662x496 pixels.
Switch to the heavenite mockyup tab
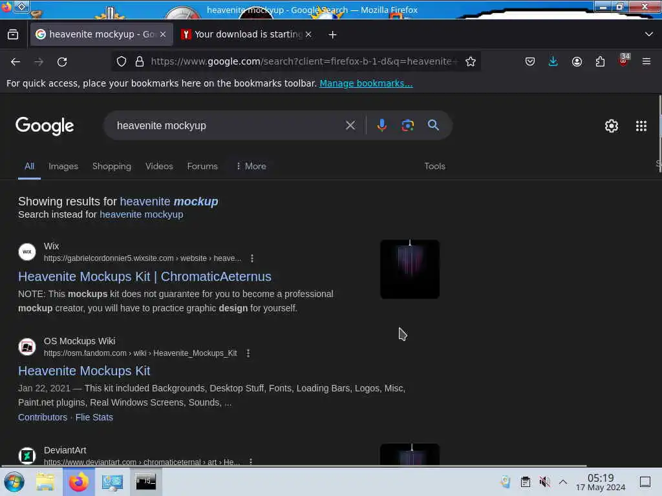pos(101,34)
